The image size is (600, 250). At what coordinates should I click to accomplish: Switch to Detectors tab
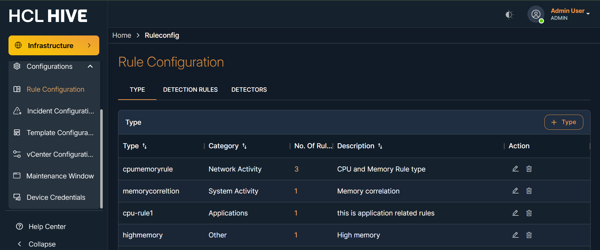coord(249,90)
